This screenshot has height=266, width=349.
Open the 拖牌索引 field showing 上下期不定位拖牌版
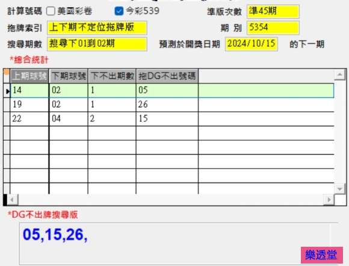coord(97,28)
